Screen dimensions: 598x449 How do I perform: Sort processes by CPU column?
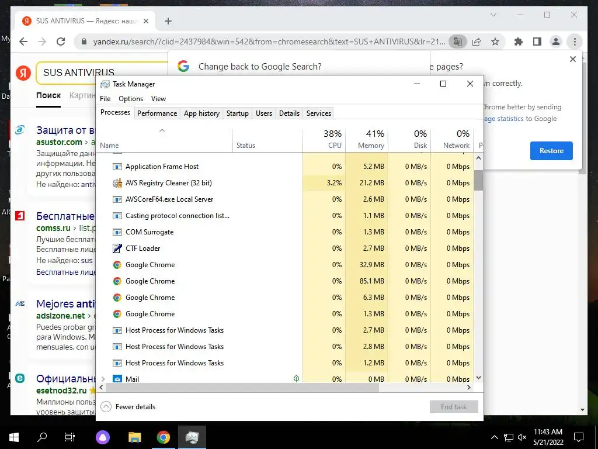click(x=324, y=140)
